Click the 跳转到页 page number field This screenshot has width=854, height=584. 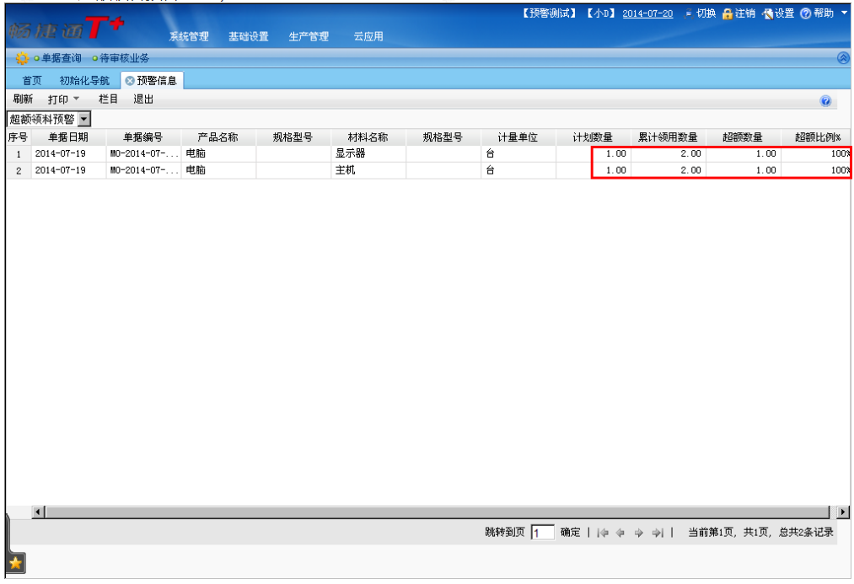click(x=542, y=533)
